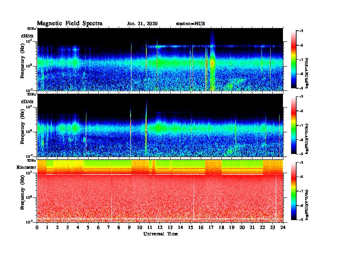Click hour "3" on the Universal Time axis

click(x=68, y=227)
